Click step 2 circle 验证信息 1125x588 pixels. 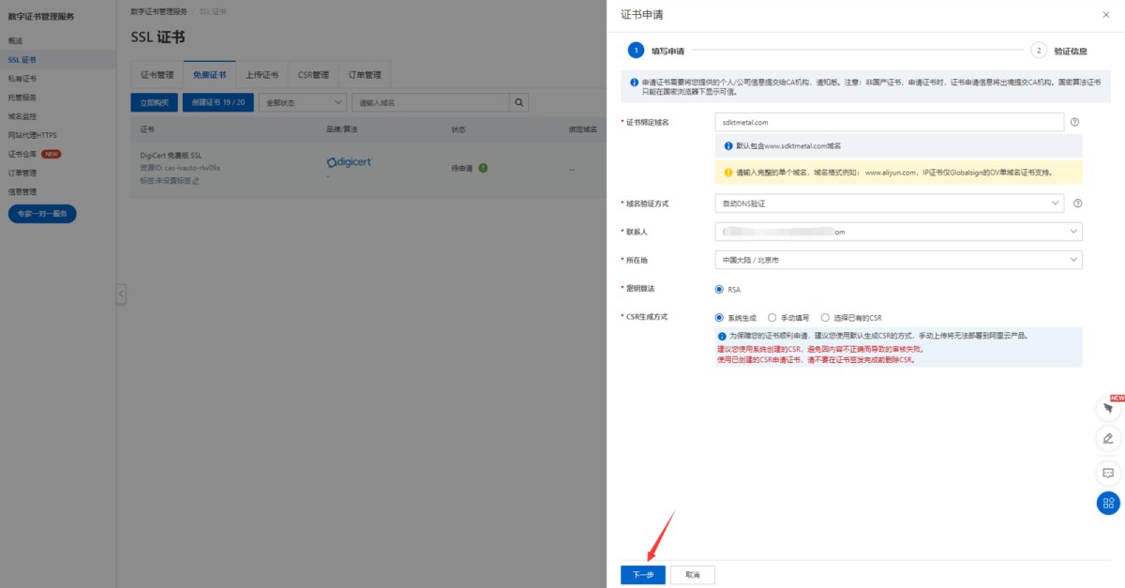[1038, 51]
